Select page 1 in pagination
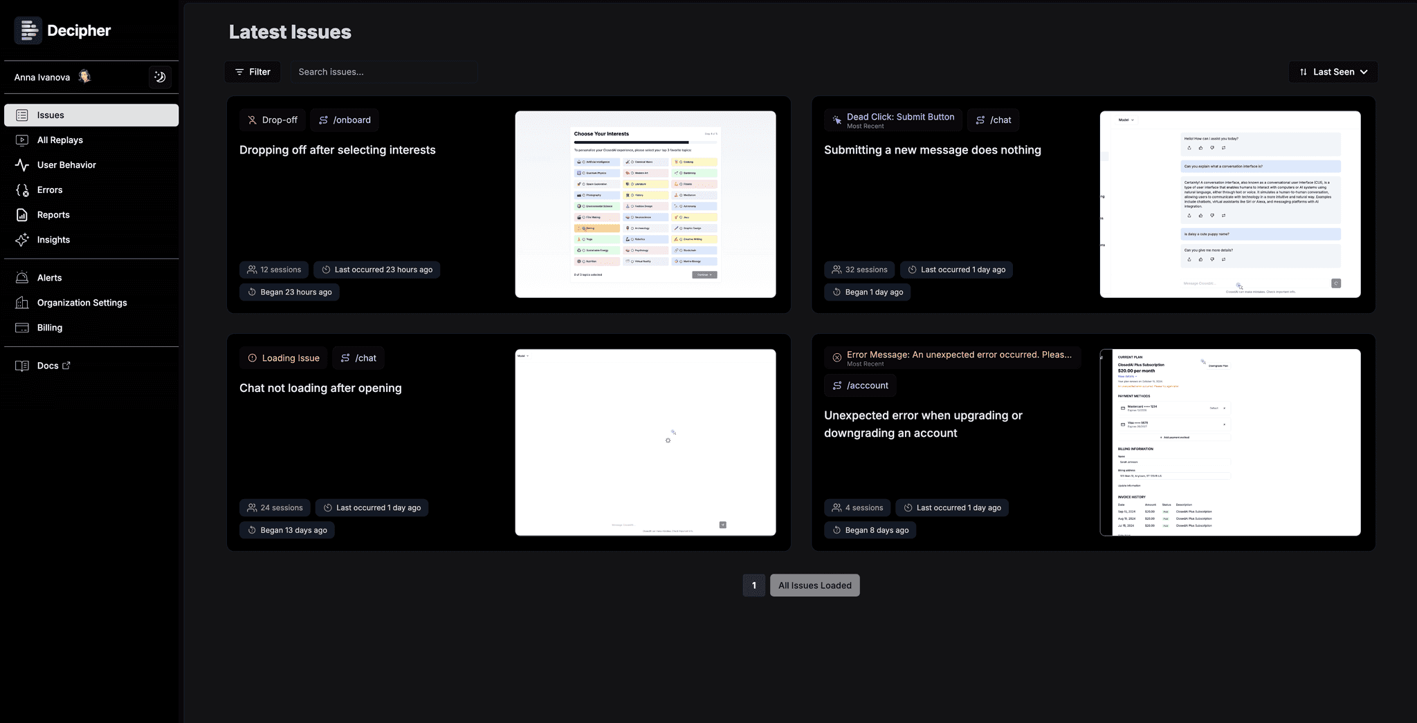This screenshot has height=723, width=1417. (x=753, y=585)
